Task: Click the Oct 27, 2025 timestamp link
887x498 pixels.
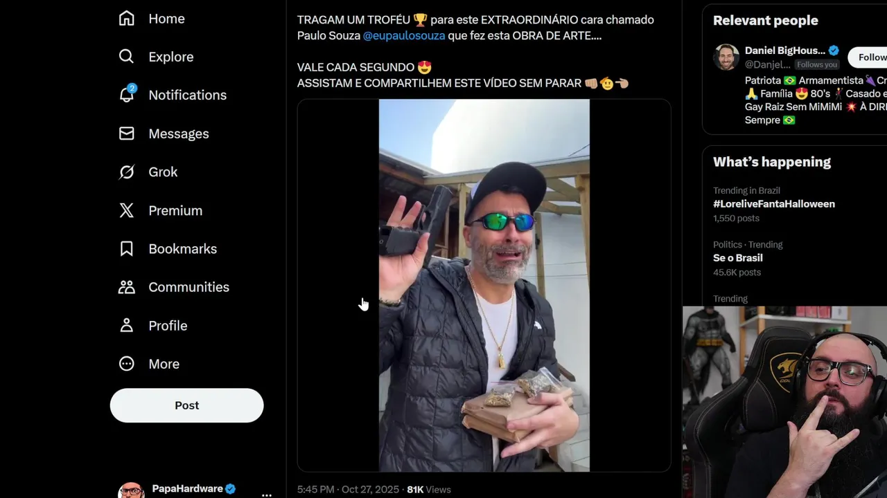Action: 370,489
